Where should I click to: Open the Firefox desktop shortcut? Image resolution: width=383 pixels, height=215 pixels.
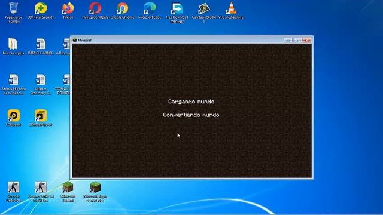[x=68, y=11]
